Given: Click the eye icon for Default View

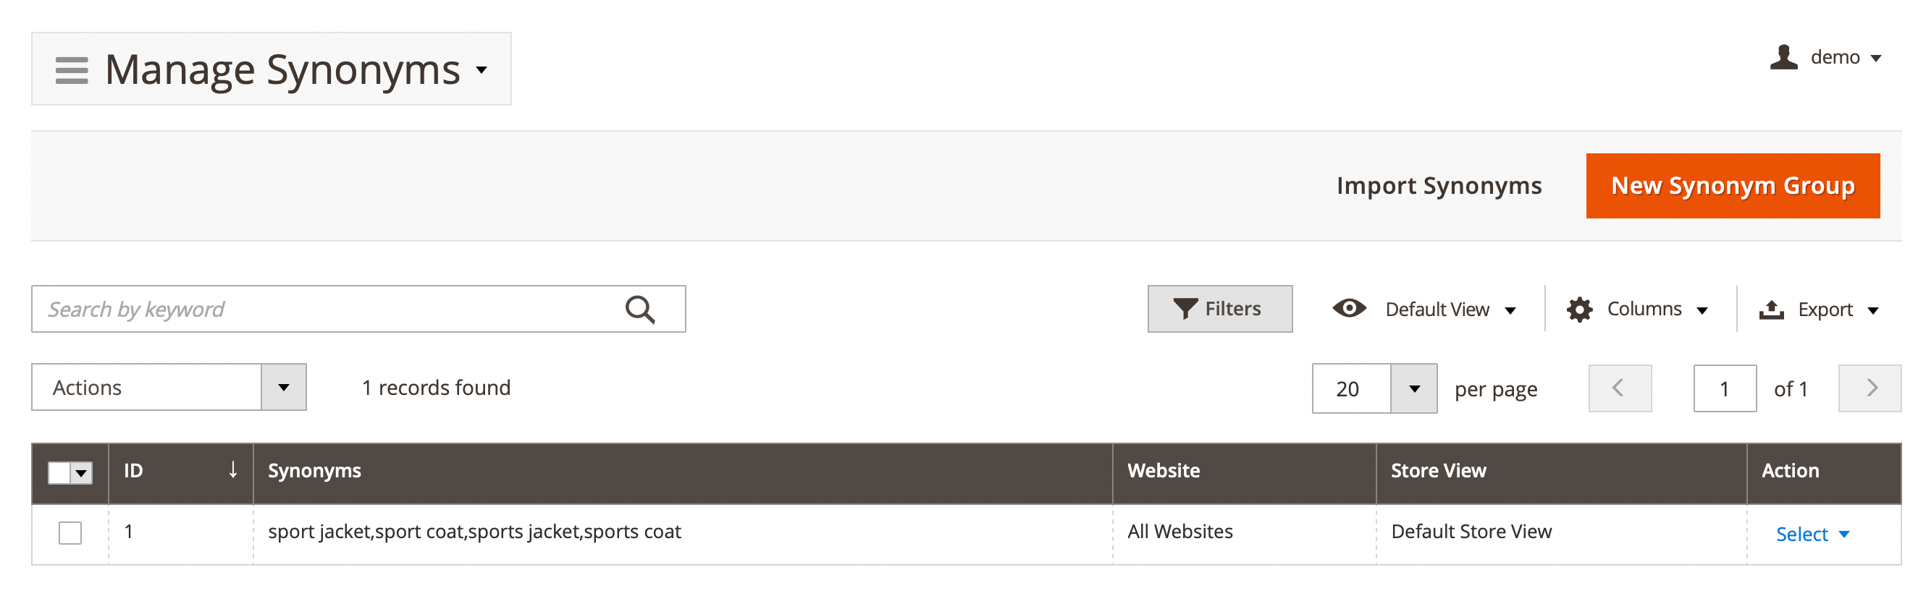Looking at the screenshot, I should (x=1349, y=308).
